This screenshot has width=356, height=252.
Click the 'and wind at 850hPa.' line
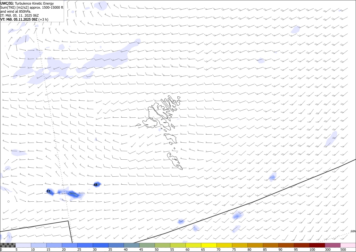point(16,11)
